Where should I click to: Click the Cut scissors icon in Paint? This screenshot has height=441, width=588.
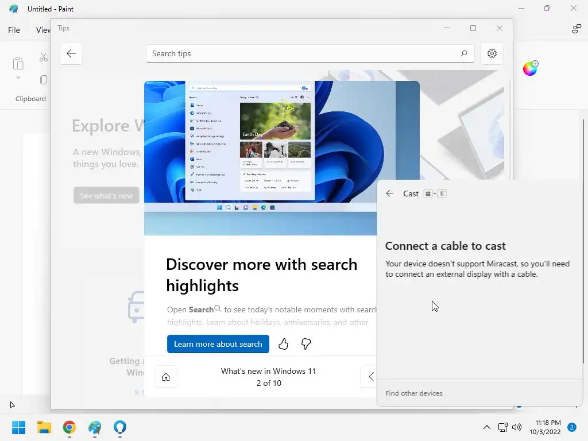point(44,57)
